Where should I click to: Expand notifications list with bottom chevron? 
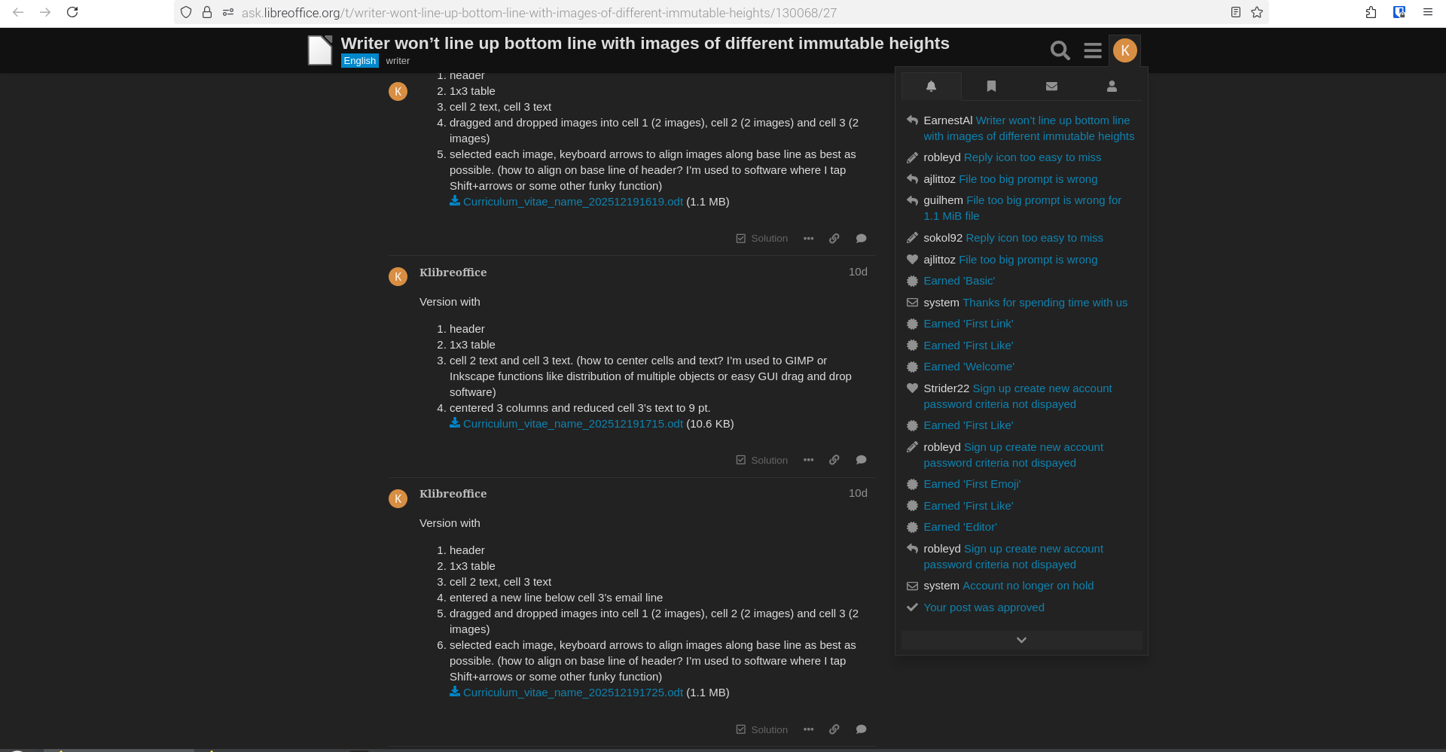point(1021,640)
